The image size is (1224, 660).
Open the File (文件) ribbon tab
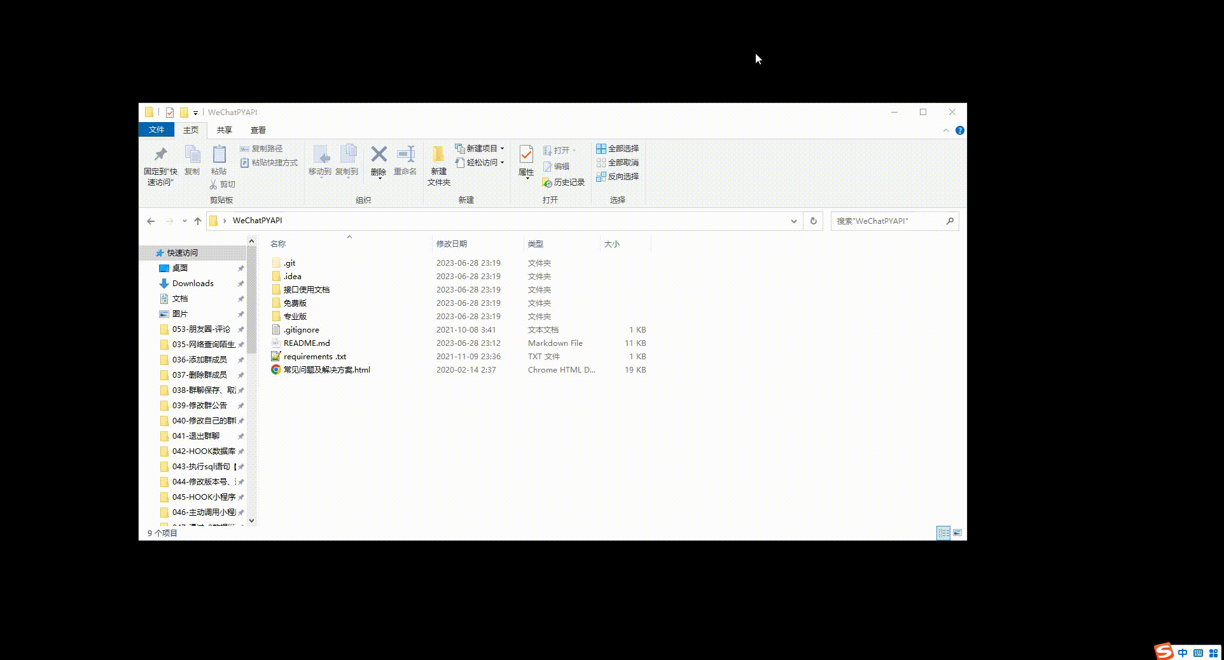tap(156, 130)
